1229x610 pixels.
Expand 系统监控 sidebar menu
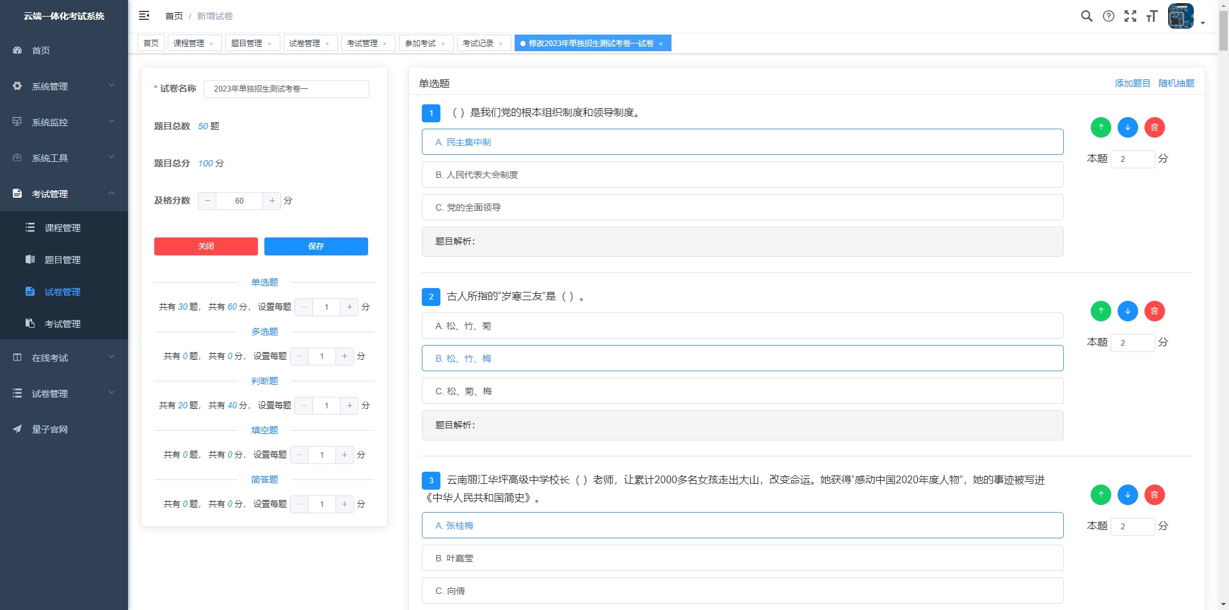point(64,122)
